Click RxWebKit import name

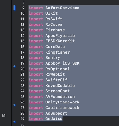55,74
